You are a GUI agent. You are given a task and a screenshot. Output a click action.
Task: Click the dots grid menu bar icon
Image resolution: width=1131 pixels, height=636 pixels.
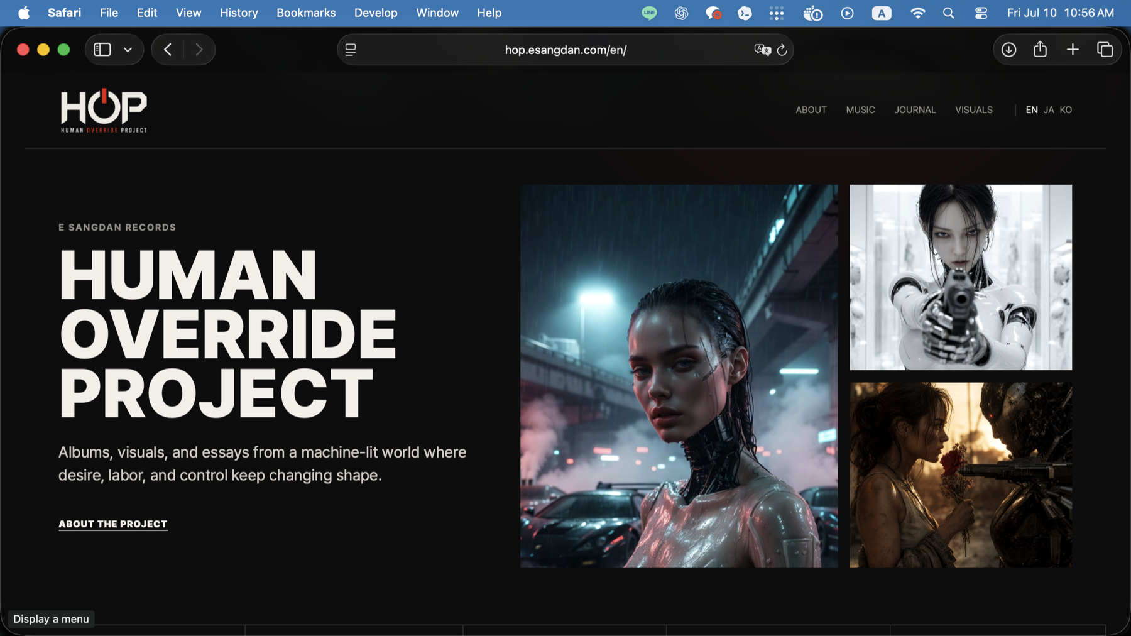pyautogui.click(x=777, y=13)
